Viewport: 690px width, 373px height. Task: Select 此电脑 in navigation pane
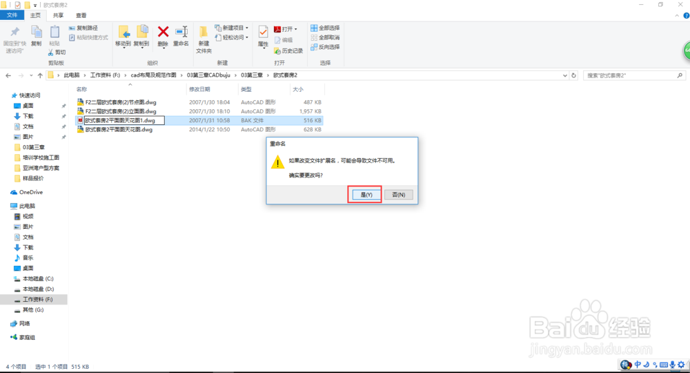point(27,206)
